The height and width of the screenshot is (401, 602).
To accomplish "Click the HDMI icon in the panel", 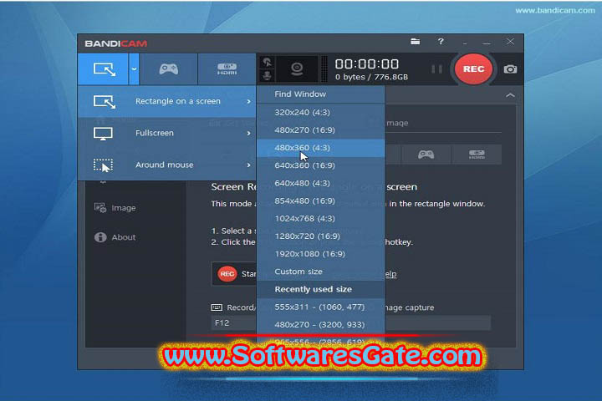I will click(477, 155).
